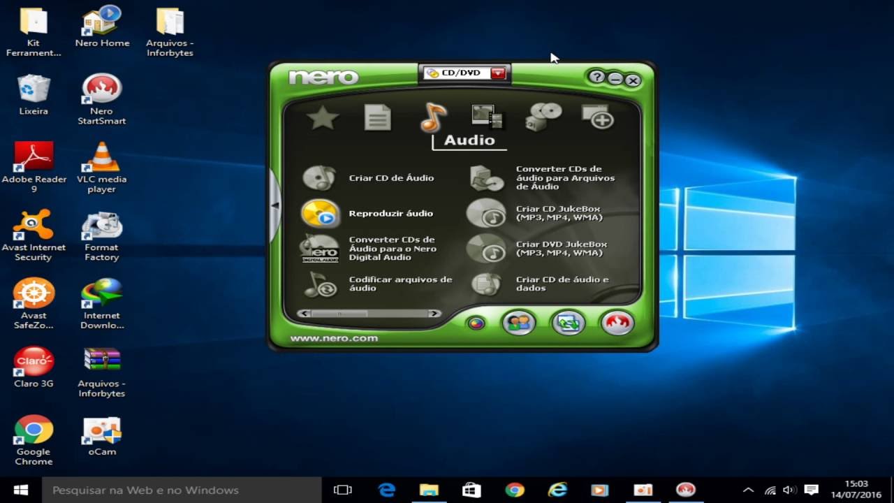The height and width of the screenshot is (503, 894).
Task: Open the Favorites star category in Nero
Action: point(323,118)
